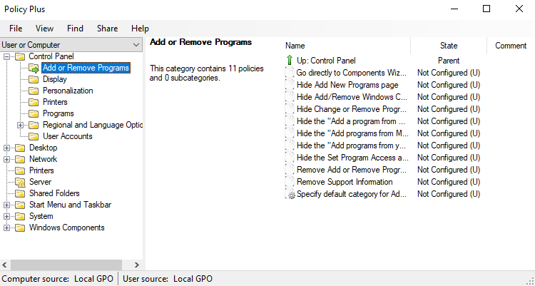The height and width of the screenshot is (286, 535).
Task: Collapse the Control Panel tree node
Action: pos(6,56)
